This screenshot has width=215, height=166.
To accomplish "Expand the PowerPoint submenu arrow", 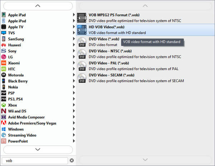I will tap(74, 141).
